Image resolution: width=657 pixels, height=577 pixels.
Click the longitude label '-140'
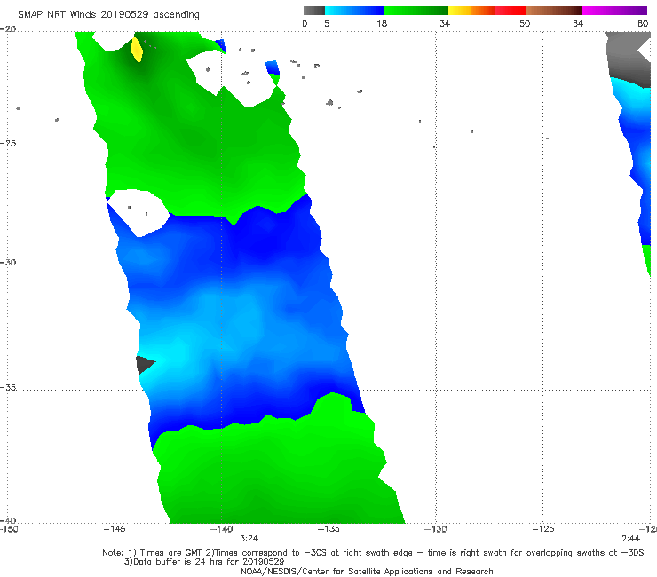(x=221, y=529)
